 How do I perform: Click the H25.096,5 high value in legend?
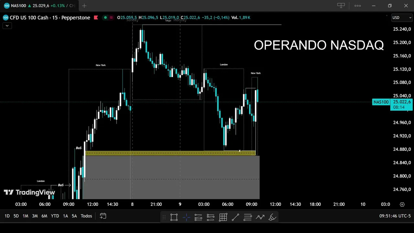[148, 17]
